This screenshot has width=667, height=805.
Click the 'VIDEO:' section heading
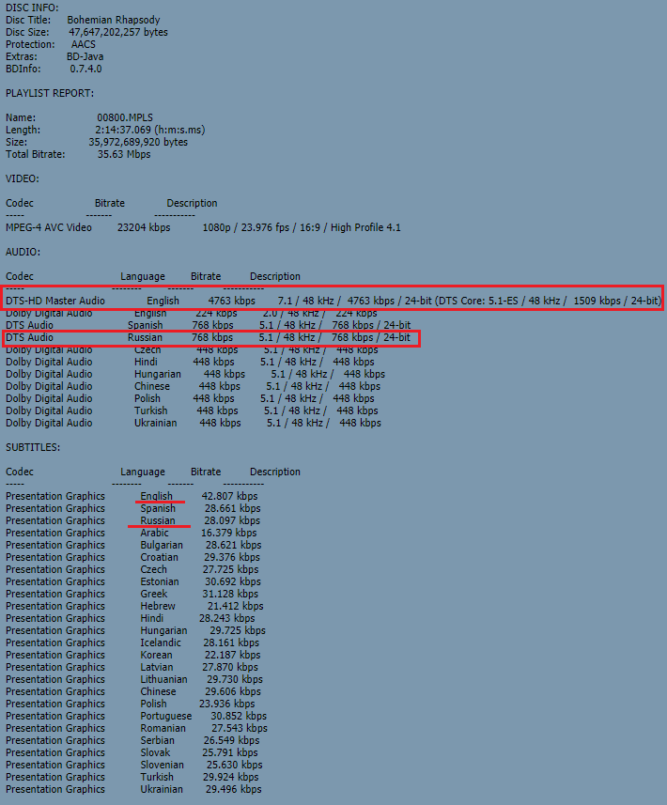[x=23, y=178]
